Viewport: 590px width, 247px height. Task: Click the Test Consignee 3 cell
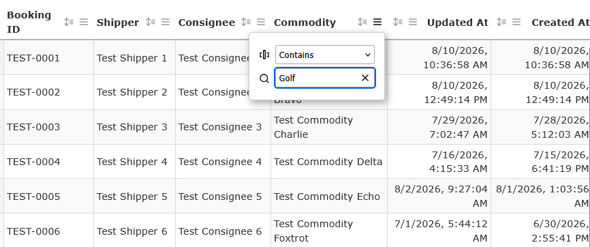coord(223,127)
